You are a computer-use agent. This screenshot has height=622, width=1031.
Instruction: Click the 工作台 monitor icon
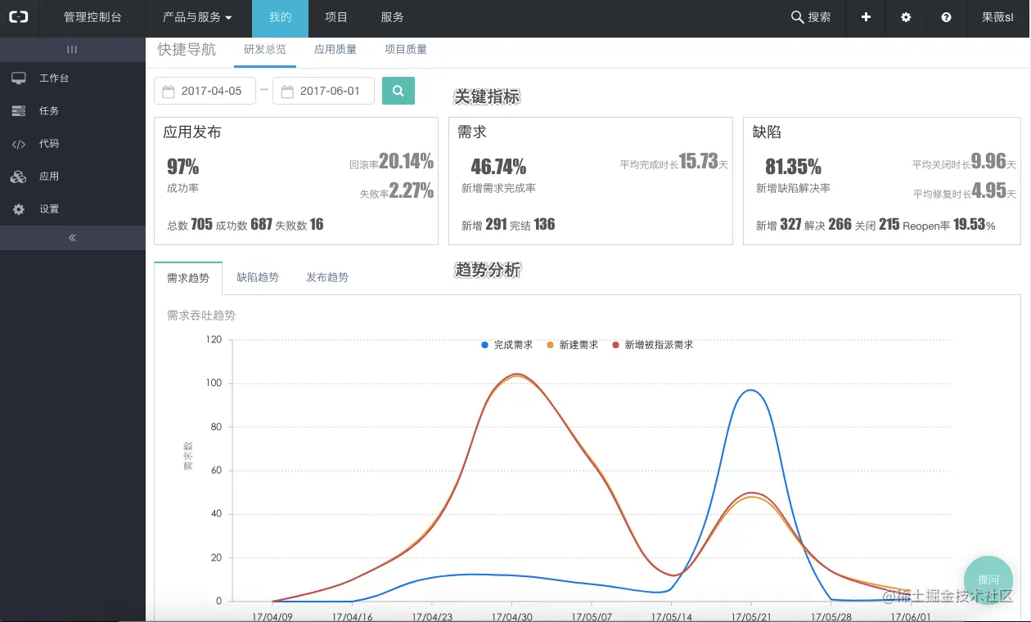tap(19, 78)
